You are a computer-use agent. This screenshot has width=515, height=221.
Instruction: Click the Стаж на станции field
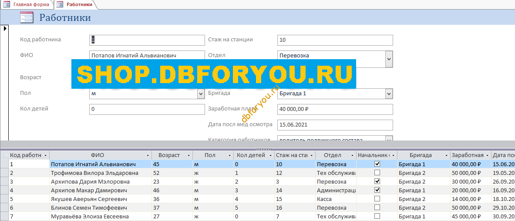click(335, 40)
